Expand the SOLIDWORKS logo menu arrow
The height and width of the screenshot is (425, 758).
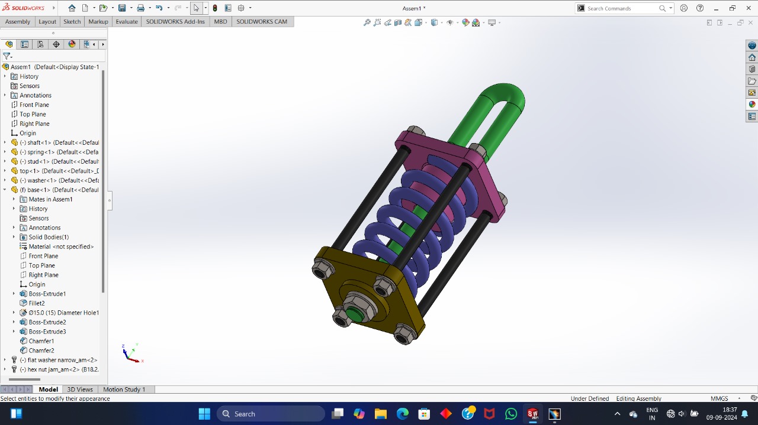54,8
